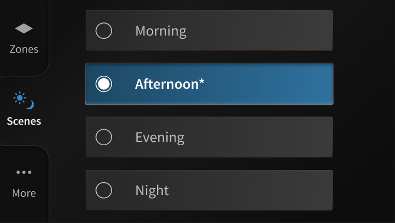This screenshot has height=223, width=395.
Task: Switch to the Scenes tab label
Action: (x=24, y=121)
